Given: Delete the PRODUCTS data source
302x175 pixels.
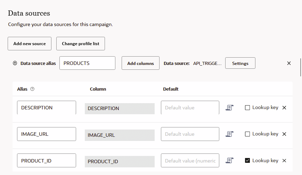Looking at the screenshot, I should 289,63.
